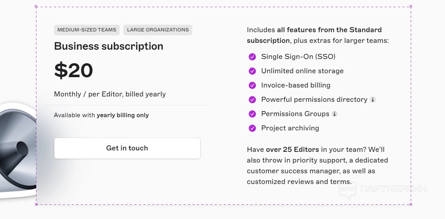The width and height of the screenshot is (445, 219).
Task: Click checkmark icon beside Powerful permissions directory
Action: click(252, 100)
